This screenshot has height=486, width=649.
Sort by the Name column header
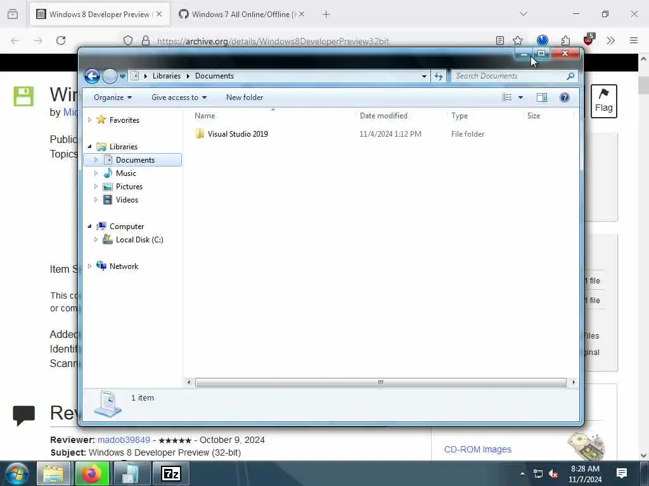click(205, 116)
